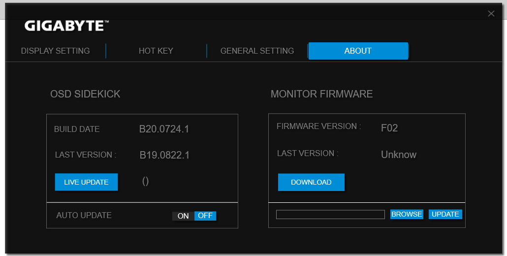Image resolution: width=507 pixels, height=256 pixels.
Task: Switch to the Display Setting tab
Action: (x=55, y=51)
